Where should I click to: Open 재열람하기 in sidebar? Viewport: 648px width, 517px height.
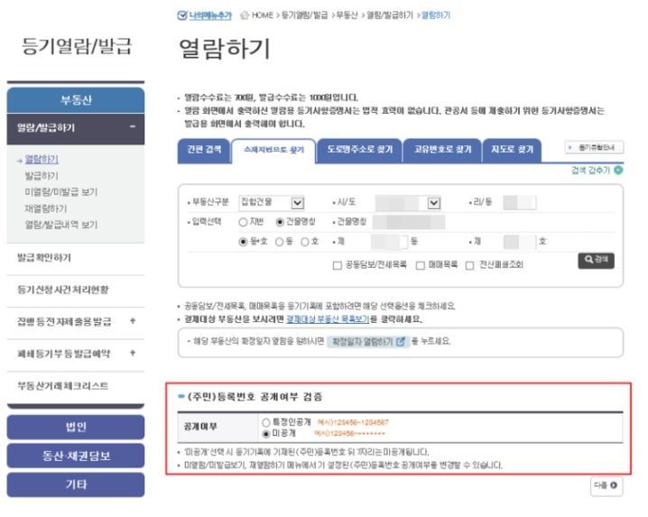pyautogui.click(x=46, y=208)
